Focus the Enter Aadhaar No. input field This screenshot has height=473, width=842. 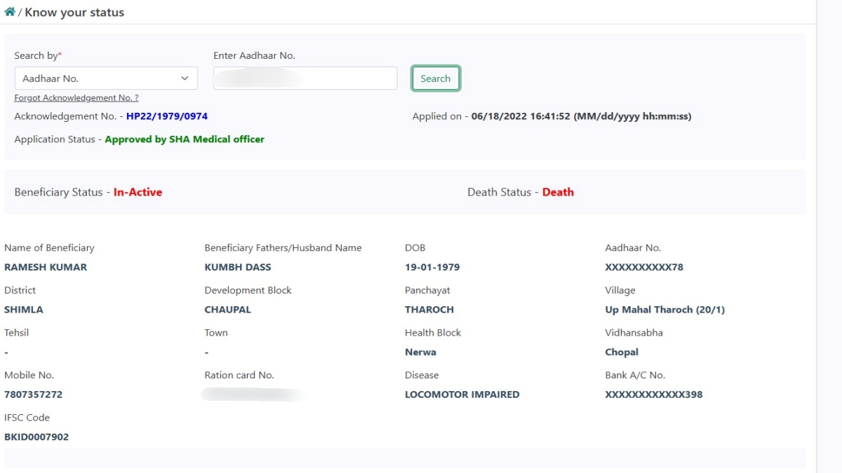305,78
